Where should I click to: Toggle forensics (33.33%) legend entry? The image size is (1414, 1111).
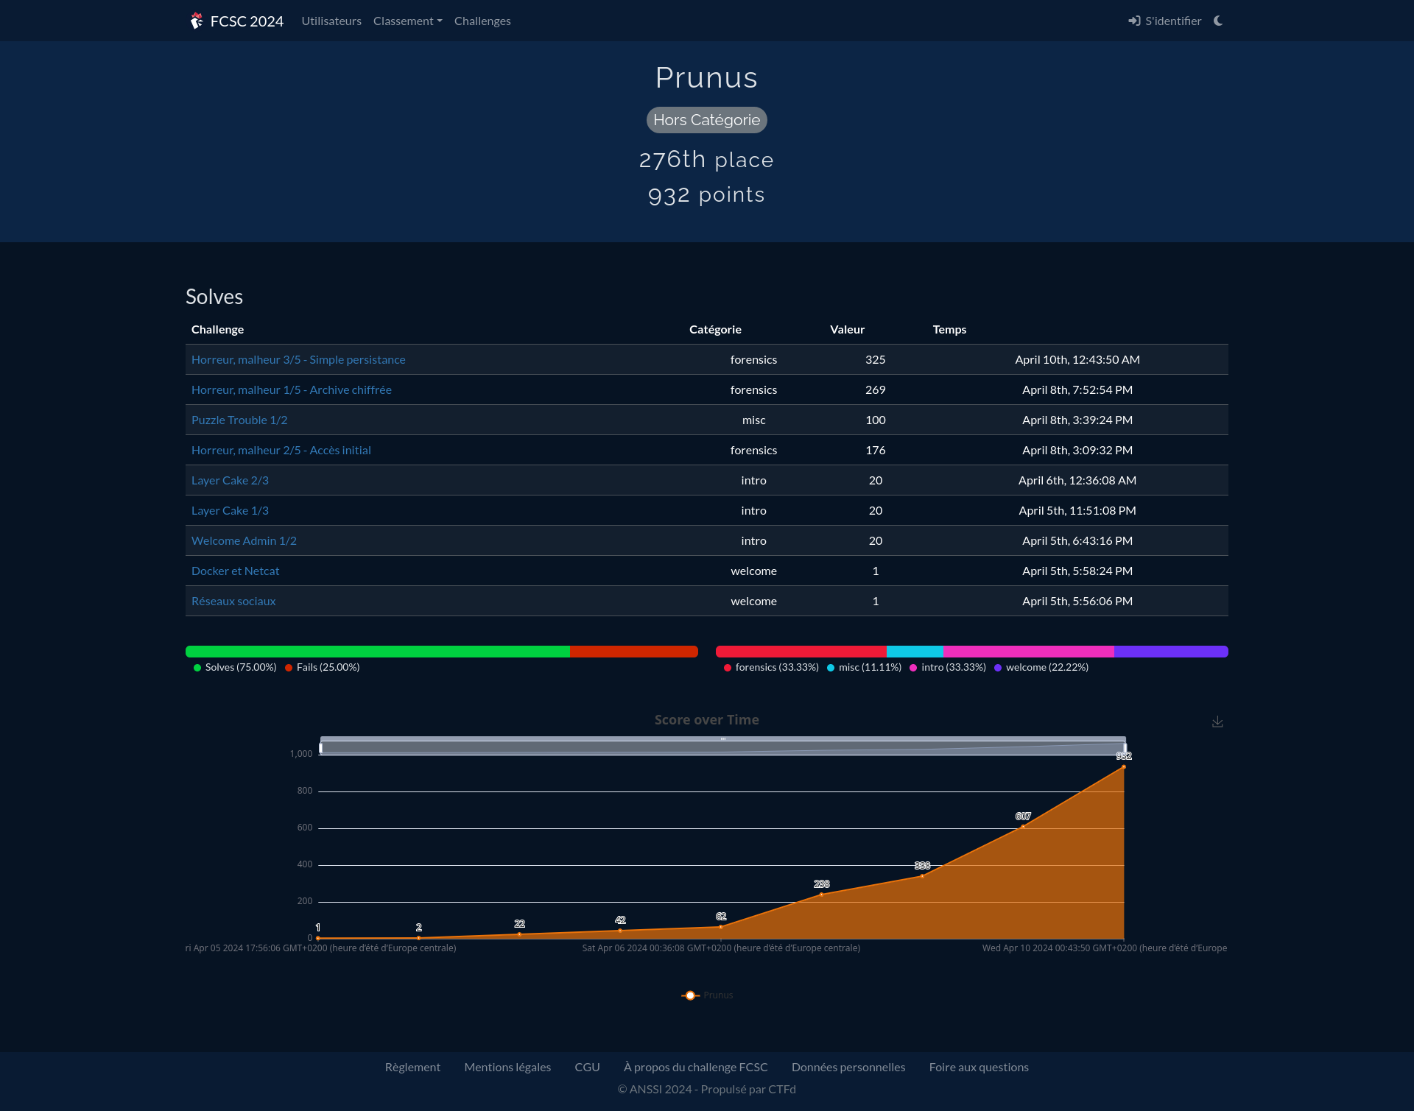coord(771,667)
